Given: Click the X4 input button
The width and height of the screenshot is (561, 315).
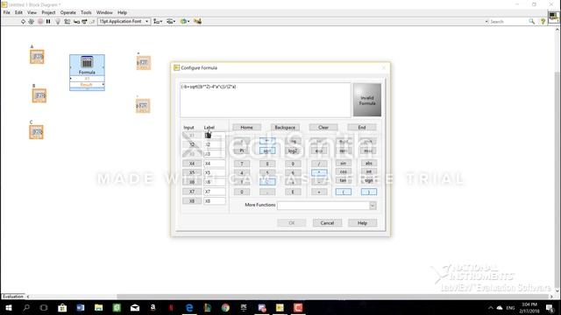Looking at the screenshot, I should [192, 164].
